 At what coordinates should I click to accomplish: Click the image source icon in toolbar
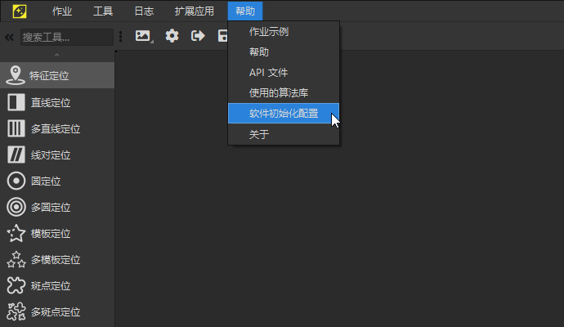coord(144,36)
